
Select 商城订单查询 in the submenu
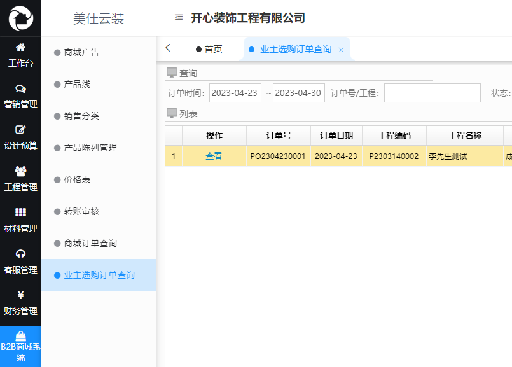pyautogui.click(x=92, y=243)
